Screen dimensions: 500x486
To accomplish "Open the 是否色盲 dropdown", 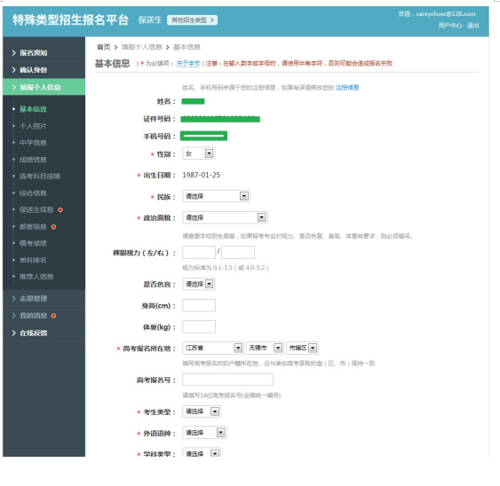I will pos(199,284).
